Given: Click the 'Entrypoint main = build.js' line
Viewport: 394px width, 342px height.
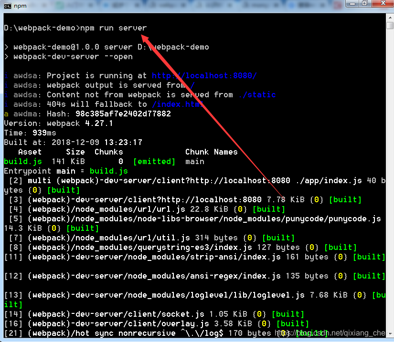Looking at the screenshot, I should pyautogui.click(x=66, y=171).
